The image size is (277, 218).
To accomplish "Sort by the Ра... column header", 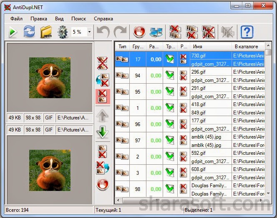I will 154,47.
